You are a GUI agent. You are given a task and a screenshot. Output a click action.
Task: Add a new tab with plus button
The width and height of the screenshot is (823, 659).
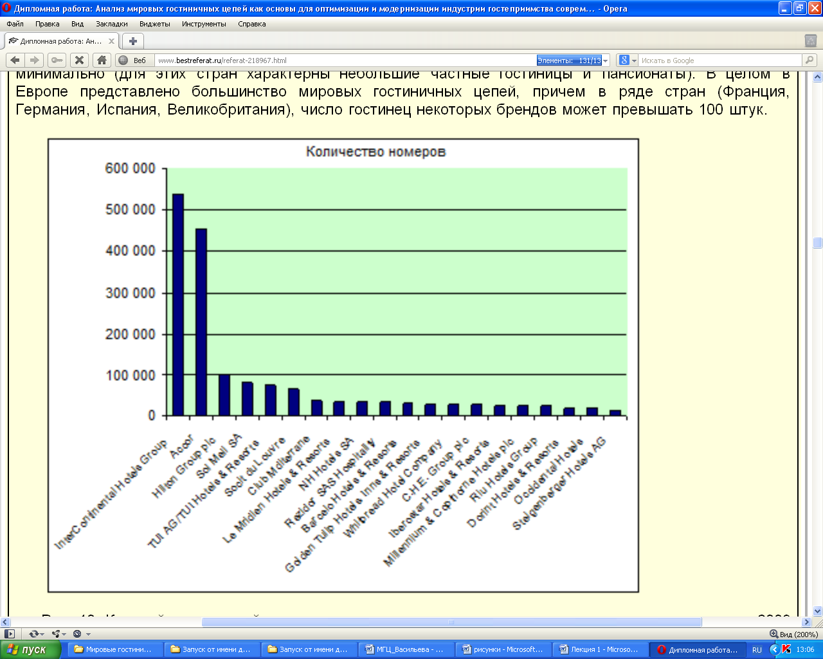point(133,41)
